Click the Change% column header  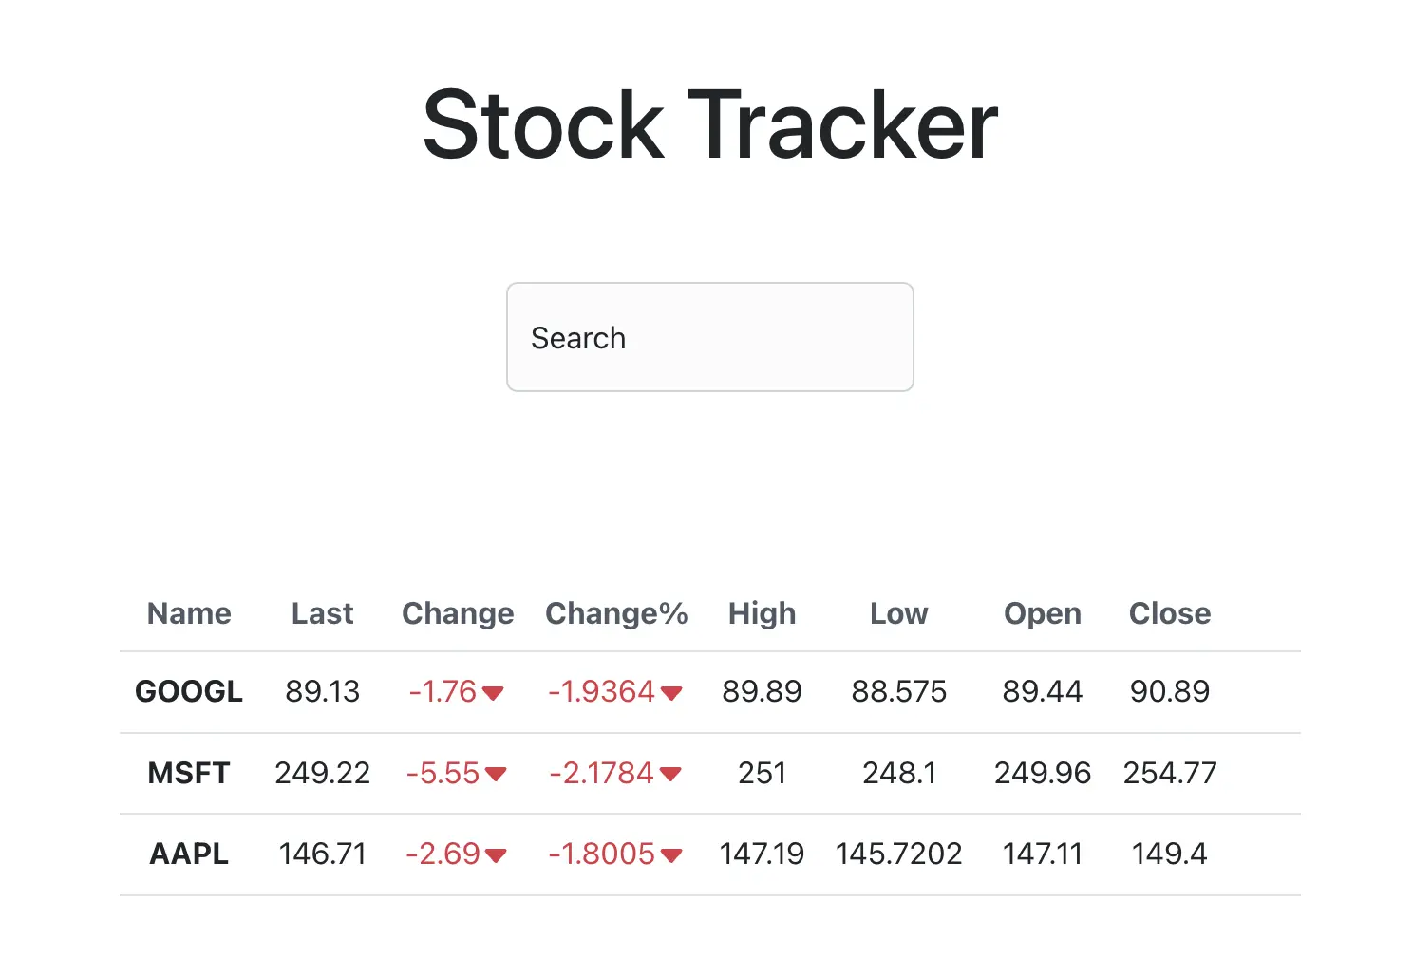coord(616,613)
